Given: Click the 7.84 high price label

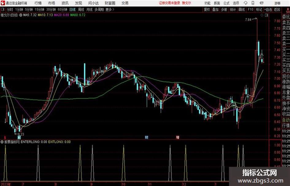Looking at the screenshot, I should coord(248,20).
